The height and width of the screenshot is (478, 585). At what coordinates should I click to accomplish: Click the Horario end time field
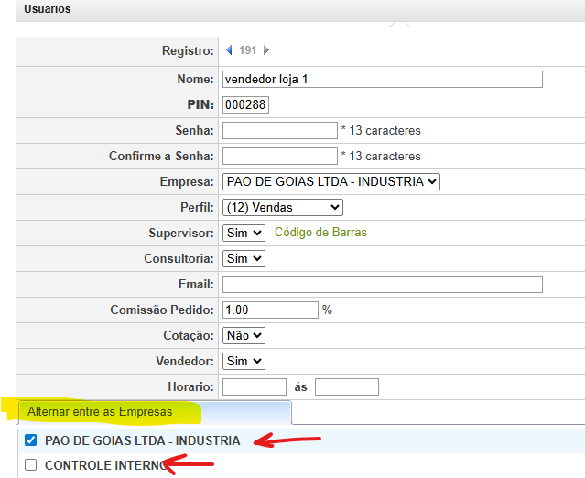click(346, 386)
